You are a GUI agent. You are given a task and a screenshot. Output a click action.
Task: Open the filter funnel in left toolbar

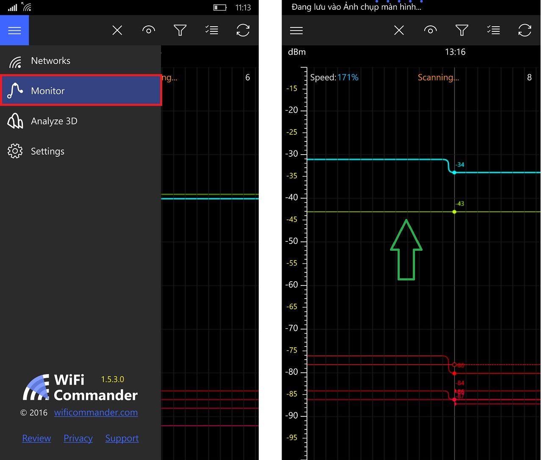180,30
